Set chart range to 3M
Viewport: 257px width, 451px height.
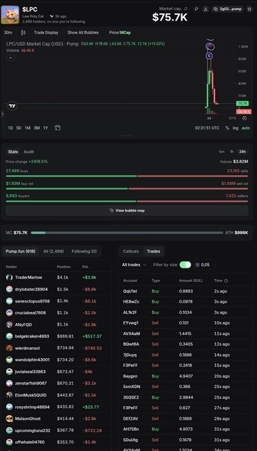tap(37, 128)
